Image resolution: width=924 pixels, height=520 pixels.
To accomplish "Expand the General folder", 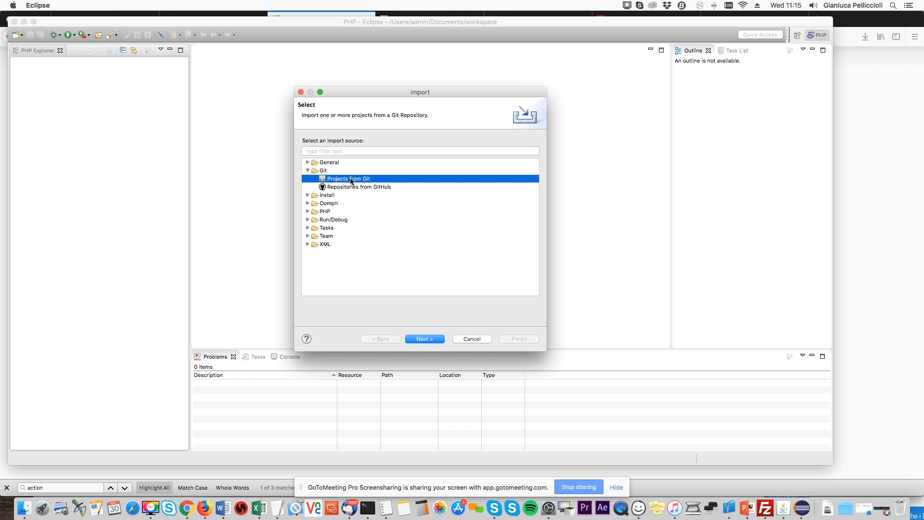I will tap(308, 162).
